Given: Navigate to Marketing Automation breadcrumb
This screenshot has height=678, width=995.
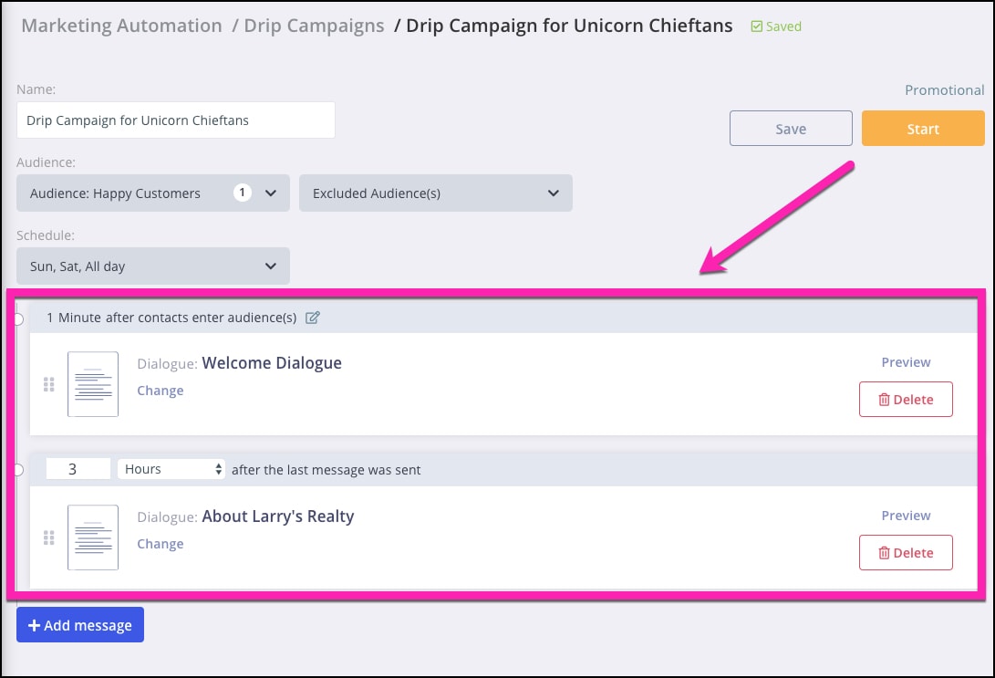Looking at the screenshot, I should pyautogui.click(x=121, y=26).
